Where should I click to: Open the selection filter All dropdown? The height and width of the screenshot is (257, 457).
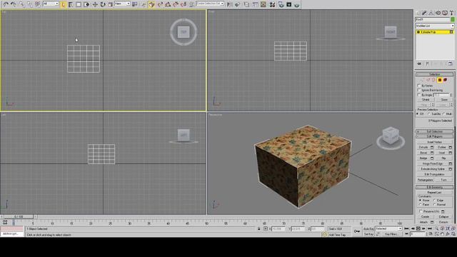(x=51, y=4)
